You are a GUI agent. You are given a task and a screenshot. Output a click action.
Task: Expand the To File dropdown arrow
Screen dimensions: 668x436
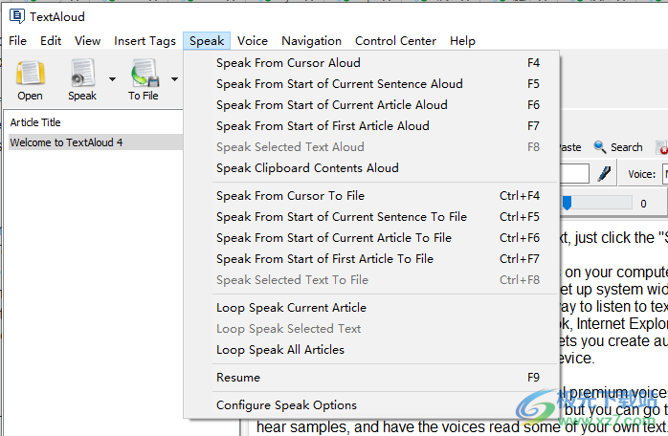pyautogui.click(x=174, y=79)
